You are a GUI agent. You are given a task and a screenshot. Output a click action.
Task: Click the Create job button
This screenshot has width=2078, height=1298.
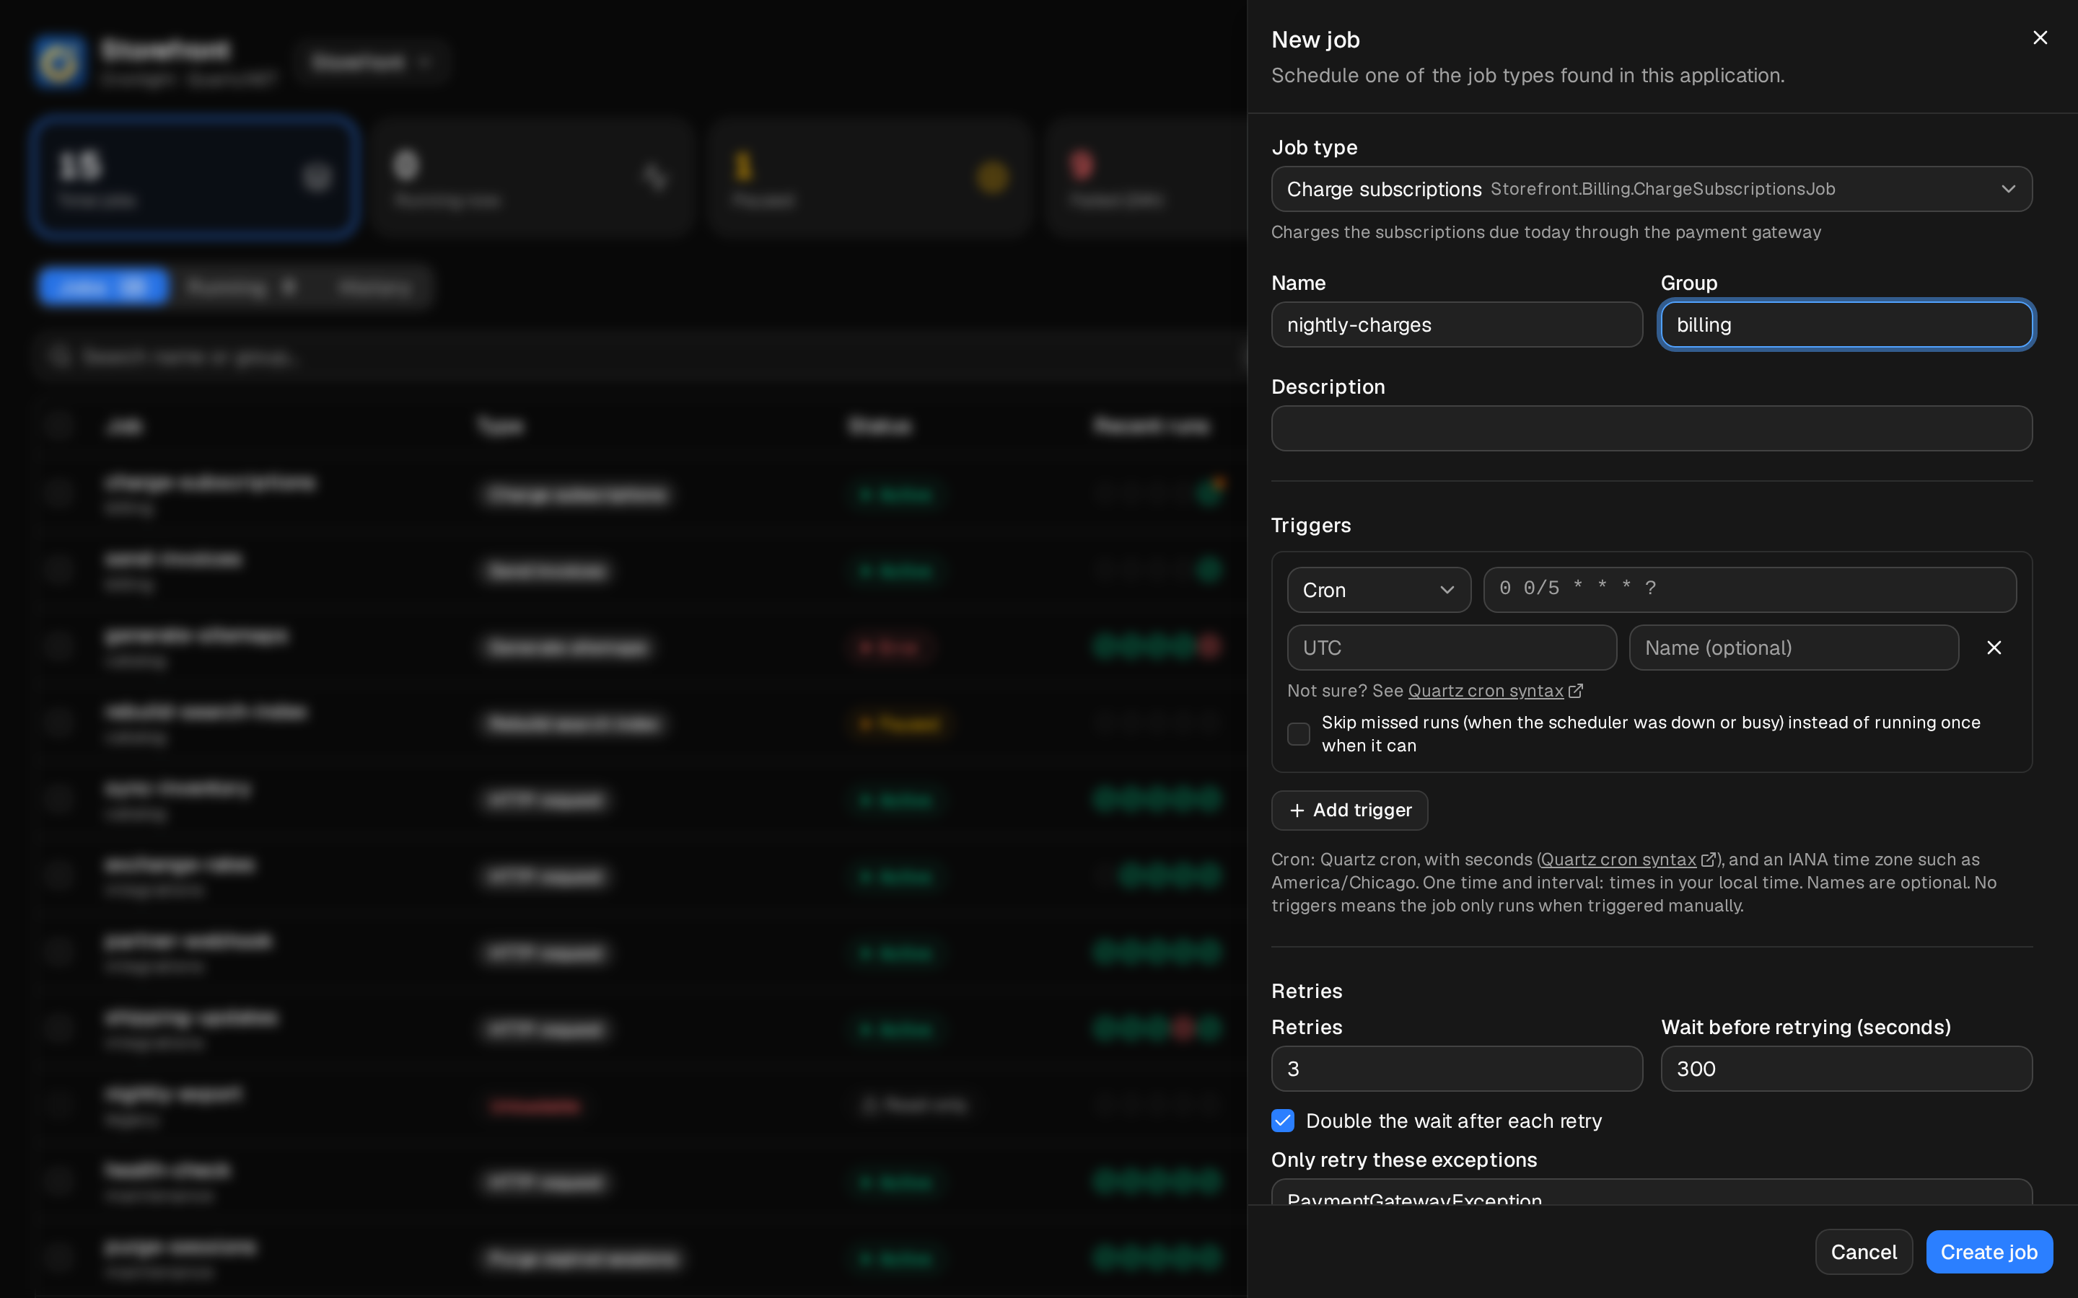(x=1989, y=1252)
